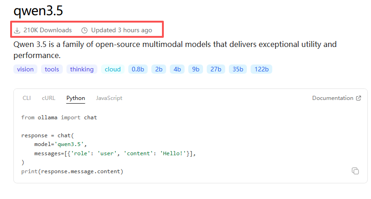
Task: Click the Qwen 3.5 description paragraph
Action: (x=175, y=50)
